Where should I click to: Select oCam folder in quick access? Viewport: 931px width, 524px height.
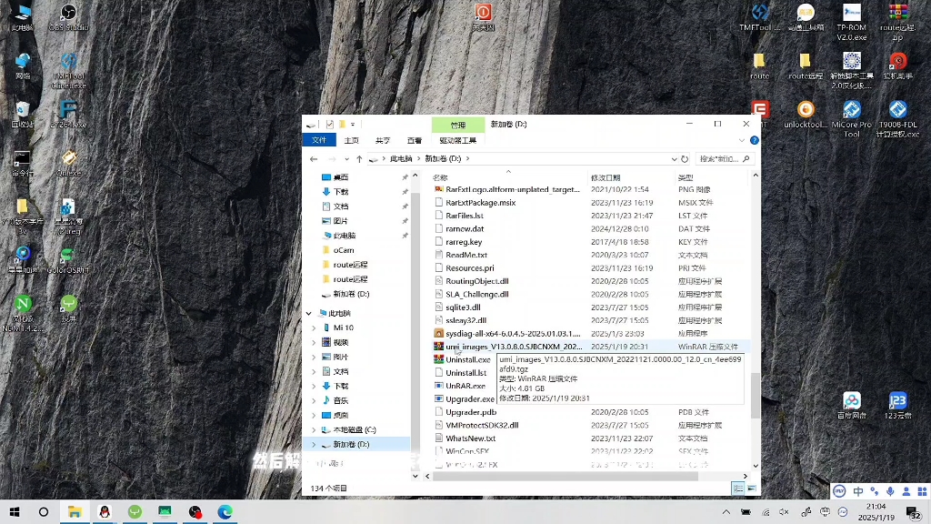(x=343, y=250)
